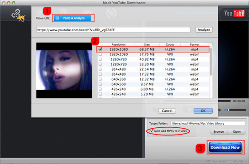Select the 1280x720 H.264 mp4 checkbox
249x164 pixels.
tap(100, 59)
